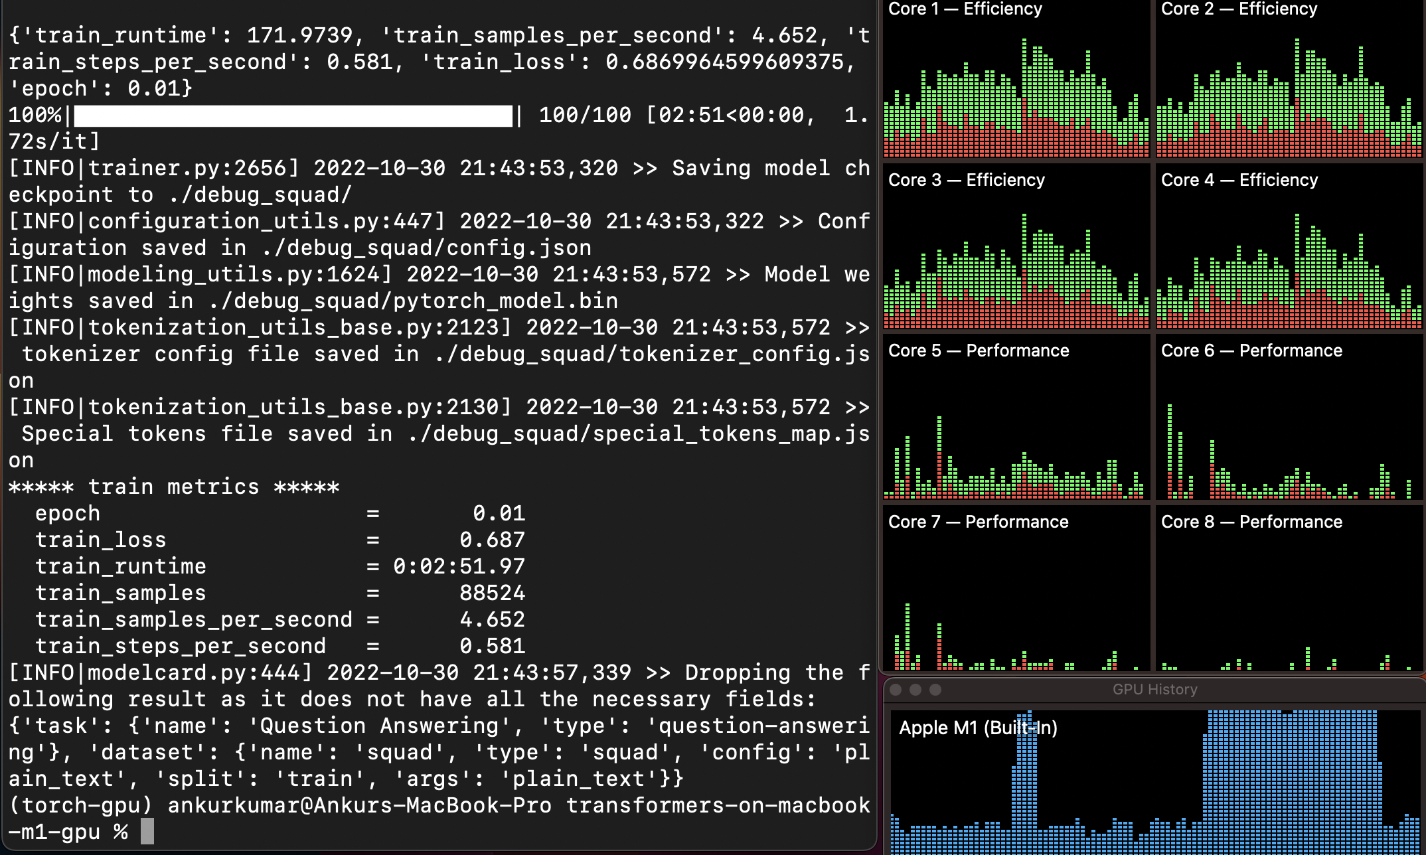The height and width of the screenshot is (855, 1426).
Task: Click the pytorch_model.bin path text
Action: 505,301
